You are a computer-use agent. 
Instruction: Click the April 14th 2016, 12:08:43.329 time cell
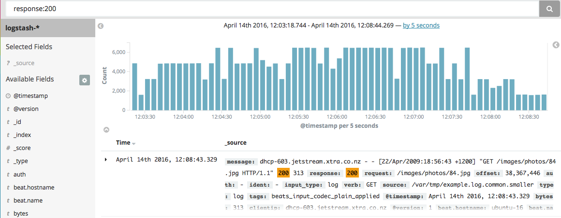166,160
